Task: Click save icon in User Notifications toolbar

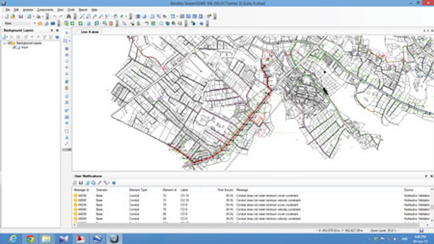Action: [x=81, y=183]
